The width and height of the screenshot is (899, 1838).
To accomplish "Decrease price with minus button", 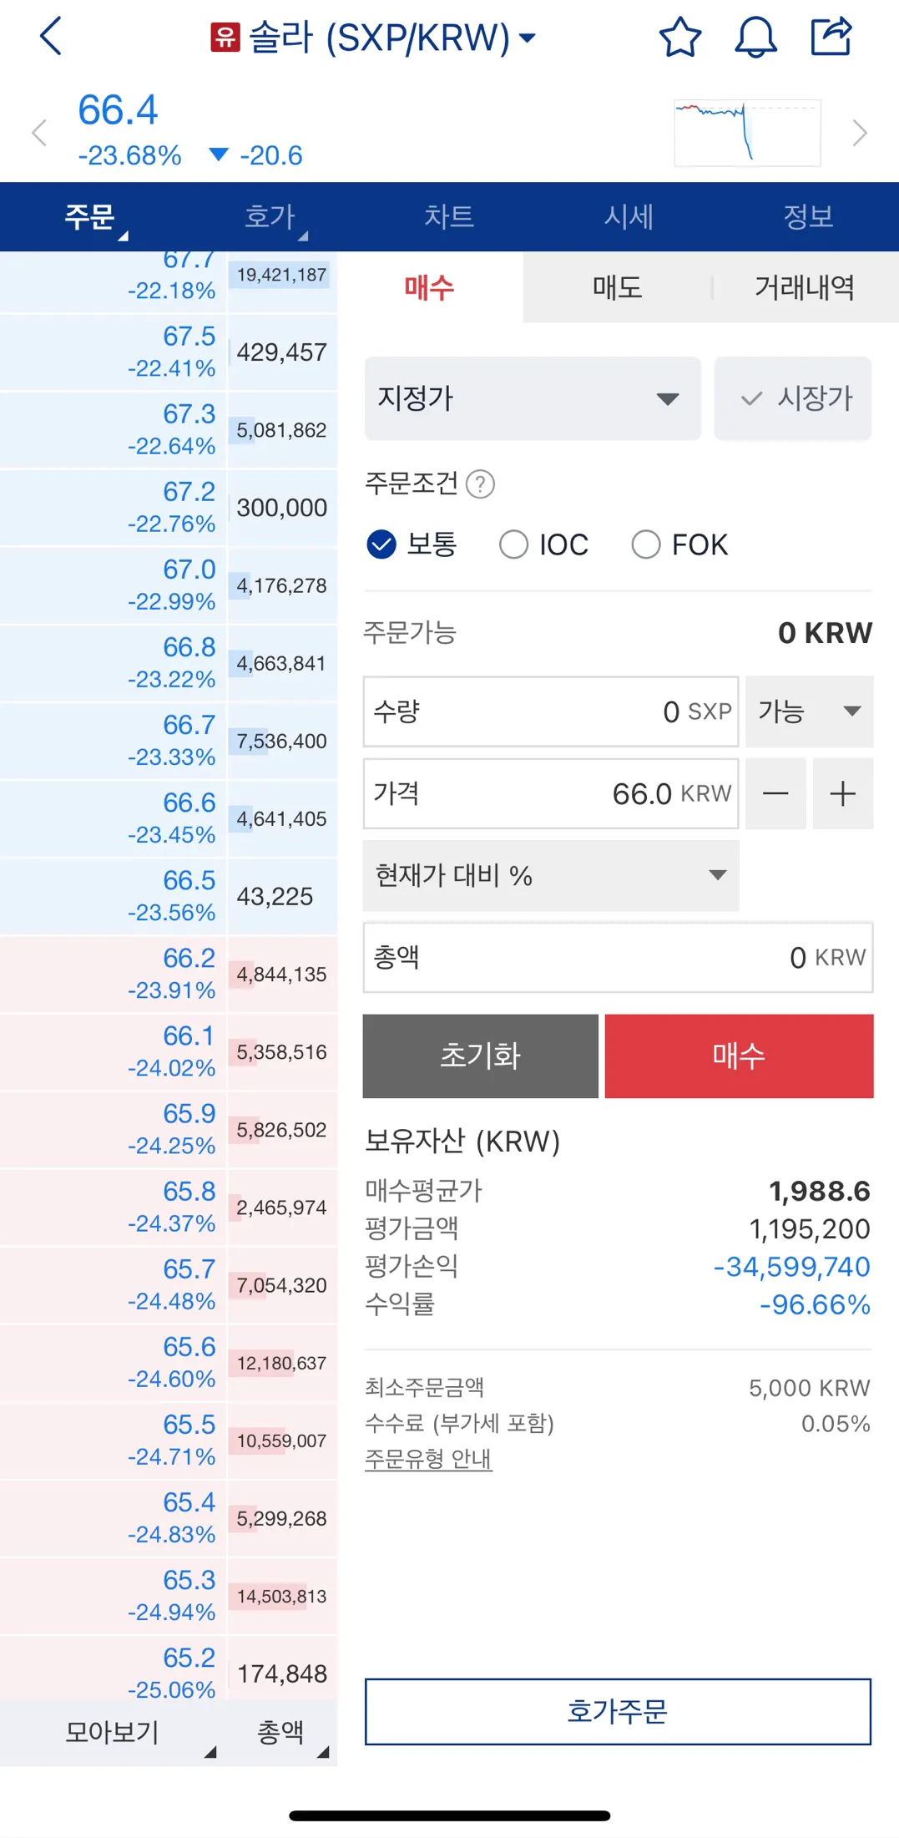I will pos(775,793).
